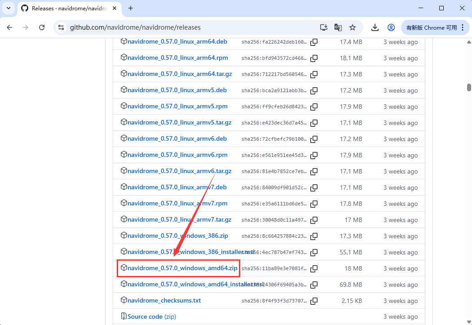Copy sha256 of linux_armv7.tar.gz

coord(313,220)
